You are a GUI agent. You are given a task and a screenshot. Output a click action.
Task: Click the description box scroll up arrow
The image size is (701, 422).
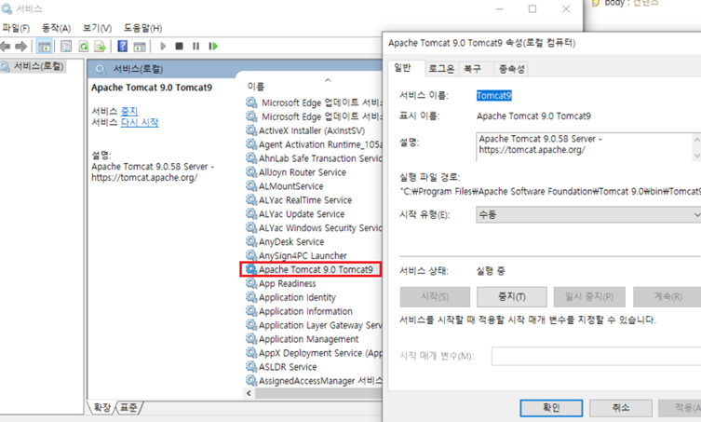(x=696, y=140)
